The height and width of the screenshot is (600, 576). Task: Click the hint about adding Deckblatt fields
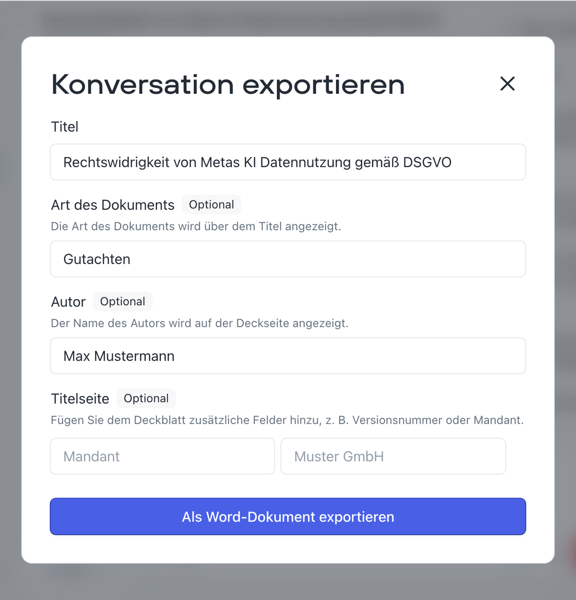click(x=287, y=420)
